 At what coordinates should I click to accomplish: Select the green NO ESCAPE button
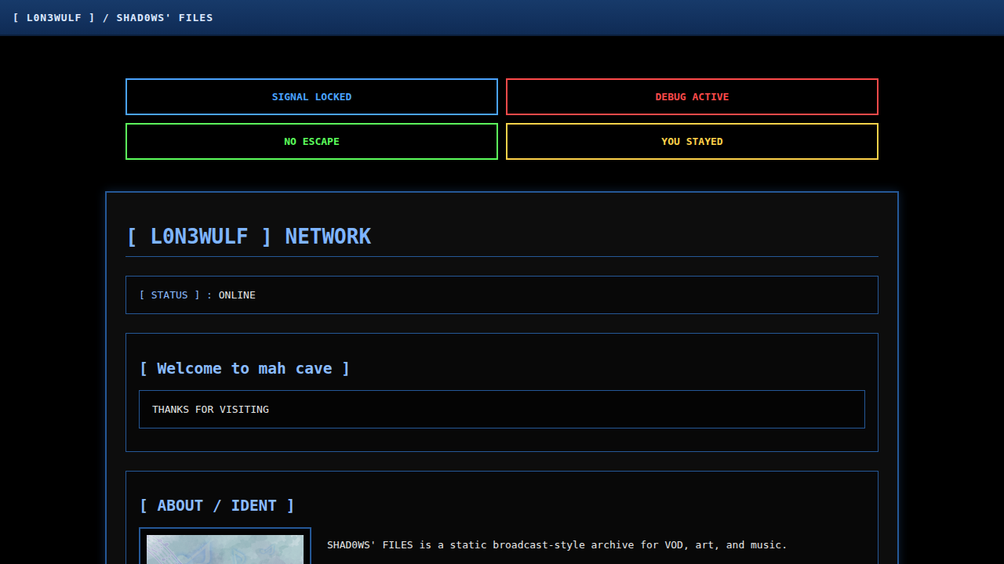[x=311, y=142]
